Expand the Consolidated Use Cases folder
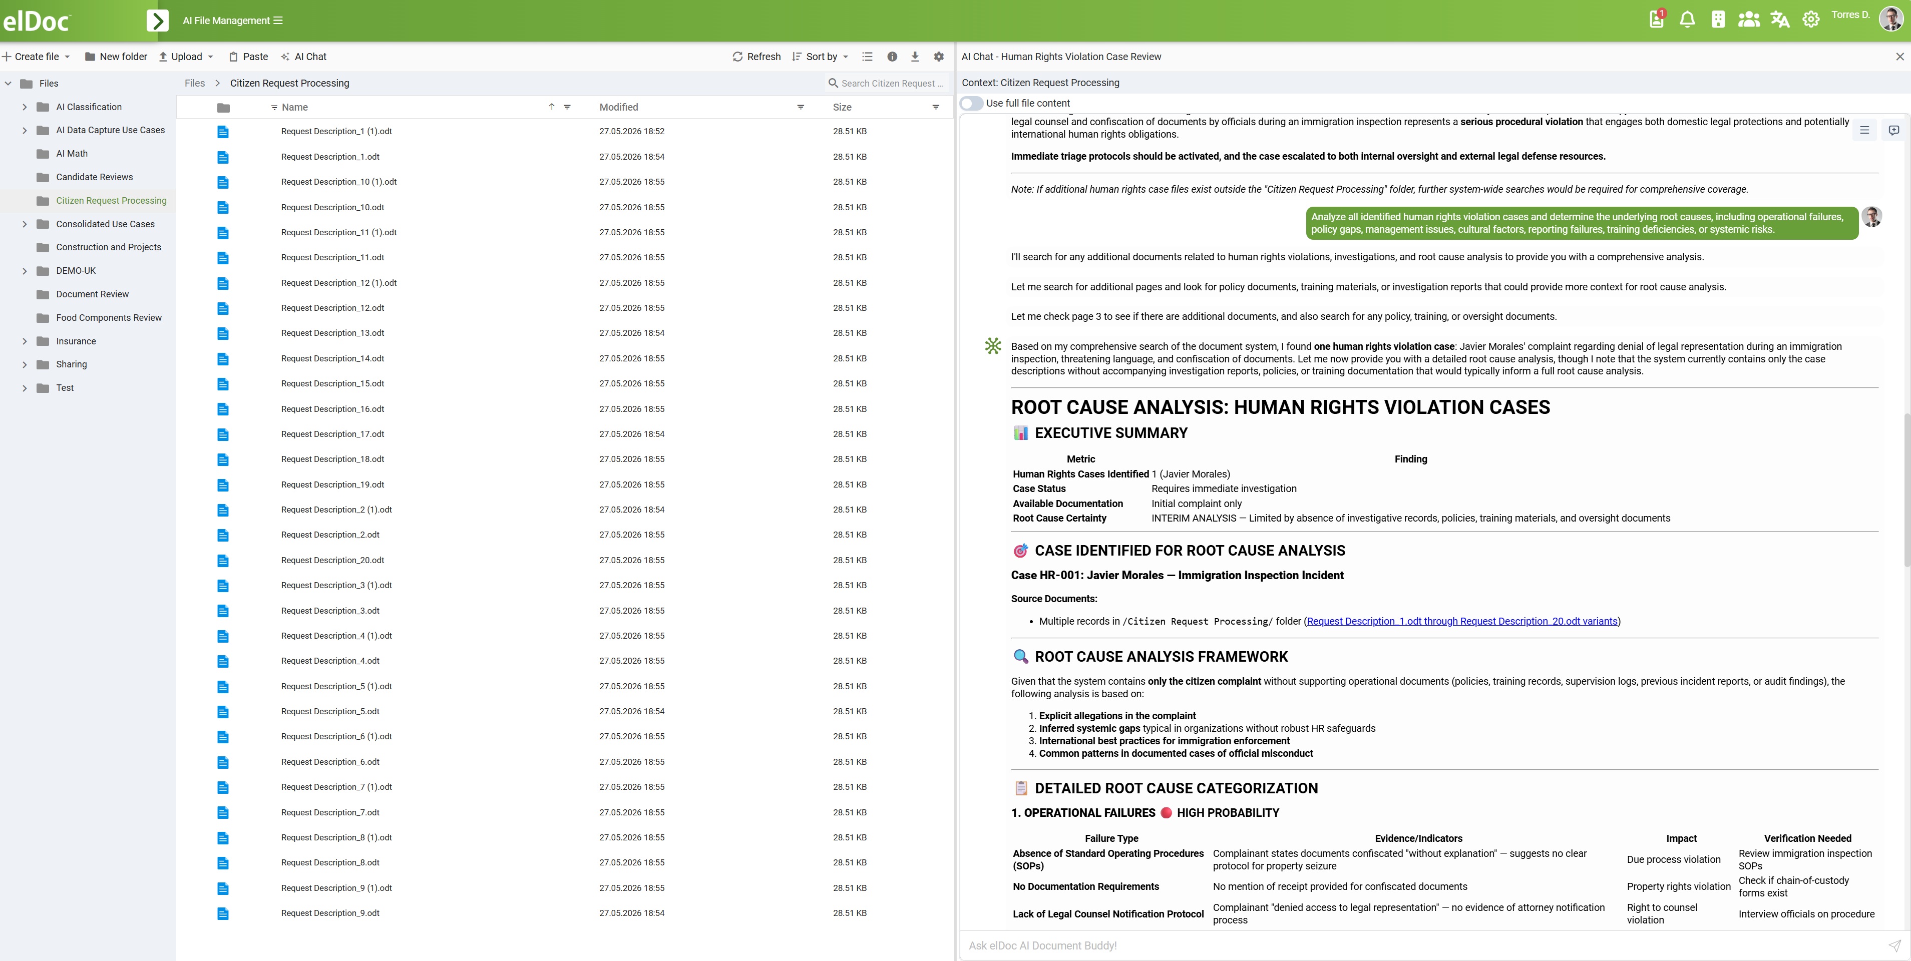Image resolution: width=1911 pixels, height=961 pixels. coord(25,224)
